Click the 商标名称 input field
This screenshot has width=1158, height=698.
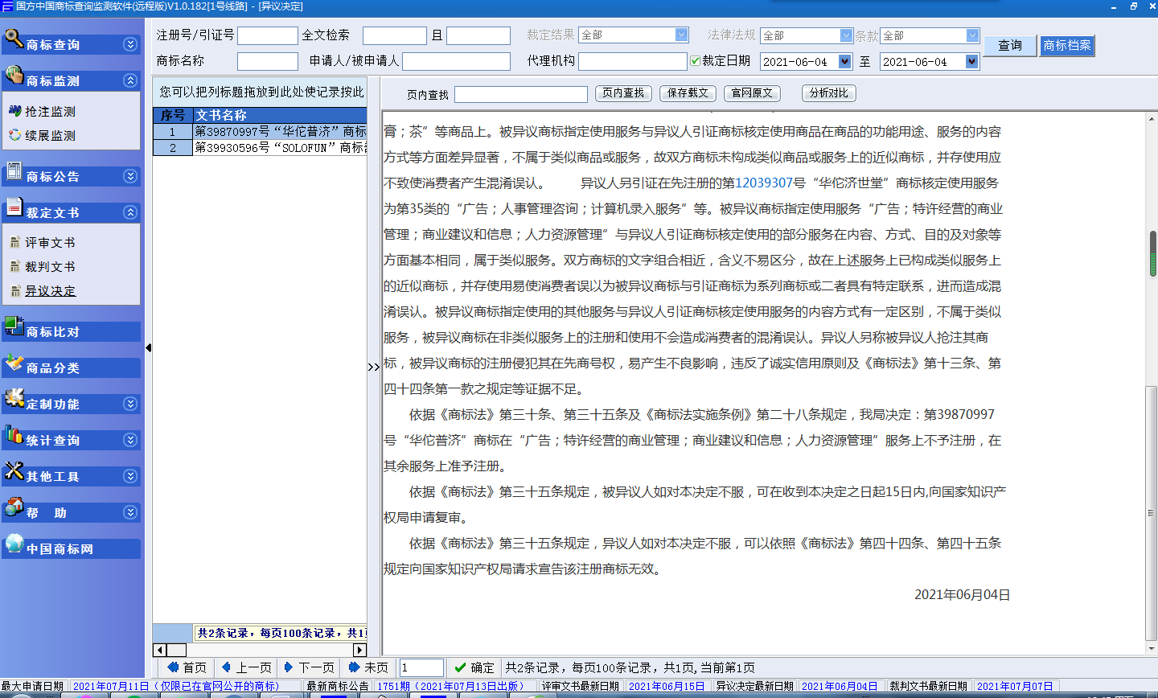tap(268, 61)
